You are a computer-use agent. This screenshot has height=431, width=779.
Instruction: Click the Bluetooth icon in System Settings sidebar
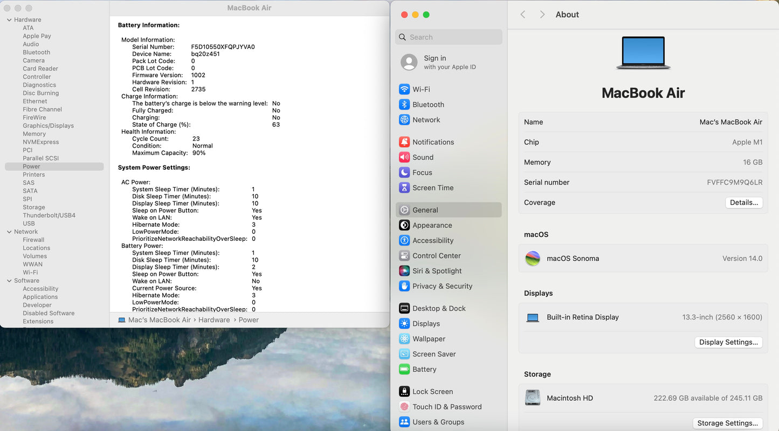(x=404, y=105)
